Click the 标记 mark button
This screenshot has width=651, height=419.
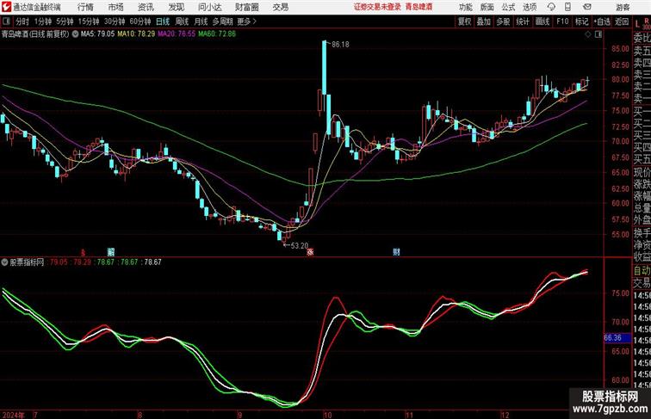tap(581, 22)
